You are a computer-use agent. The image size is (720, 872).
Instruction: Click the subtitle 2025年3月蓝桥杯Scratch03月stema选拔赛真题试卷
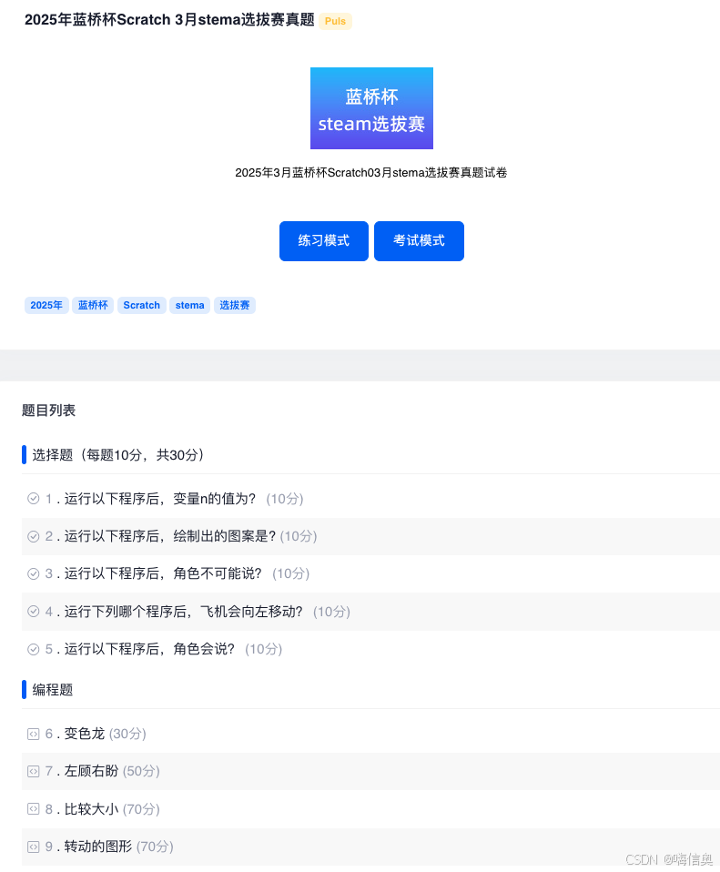click(x=370, y=172)
